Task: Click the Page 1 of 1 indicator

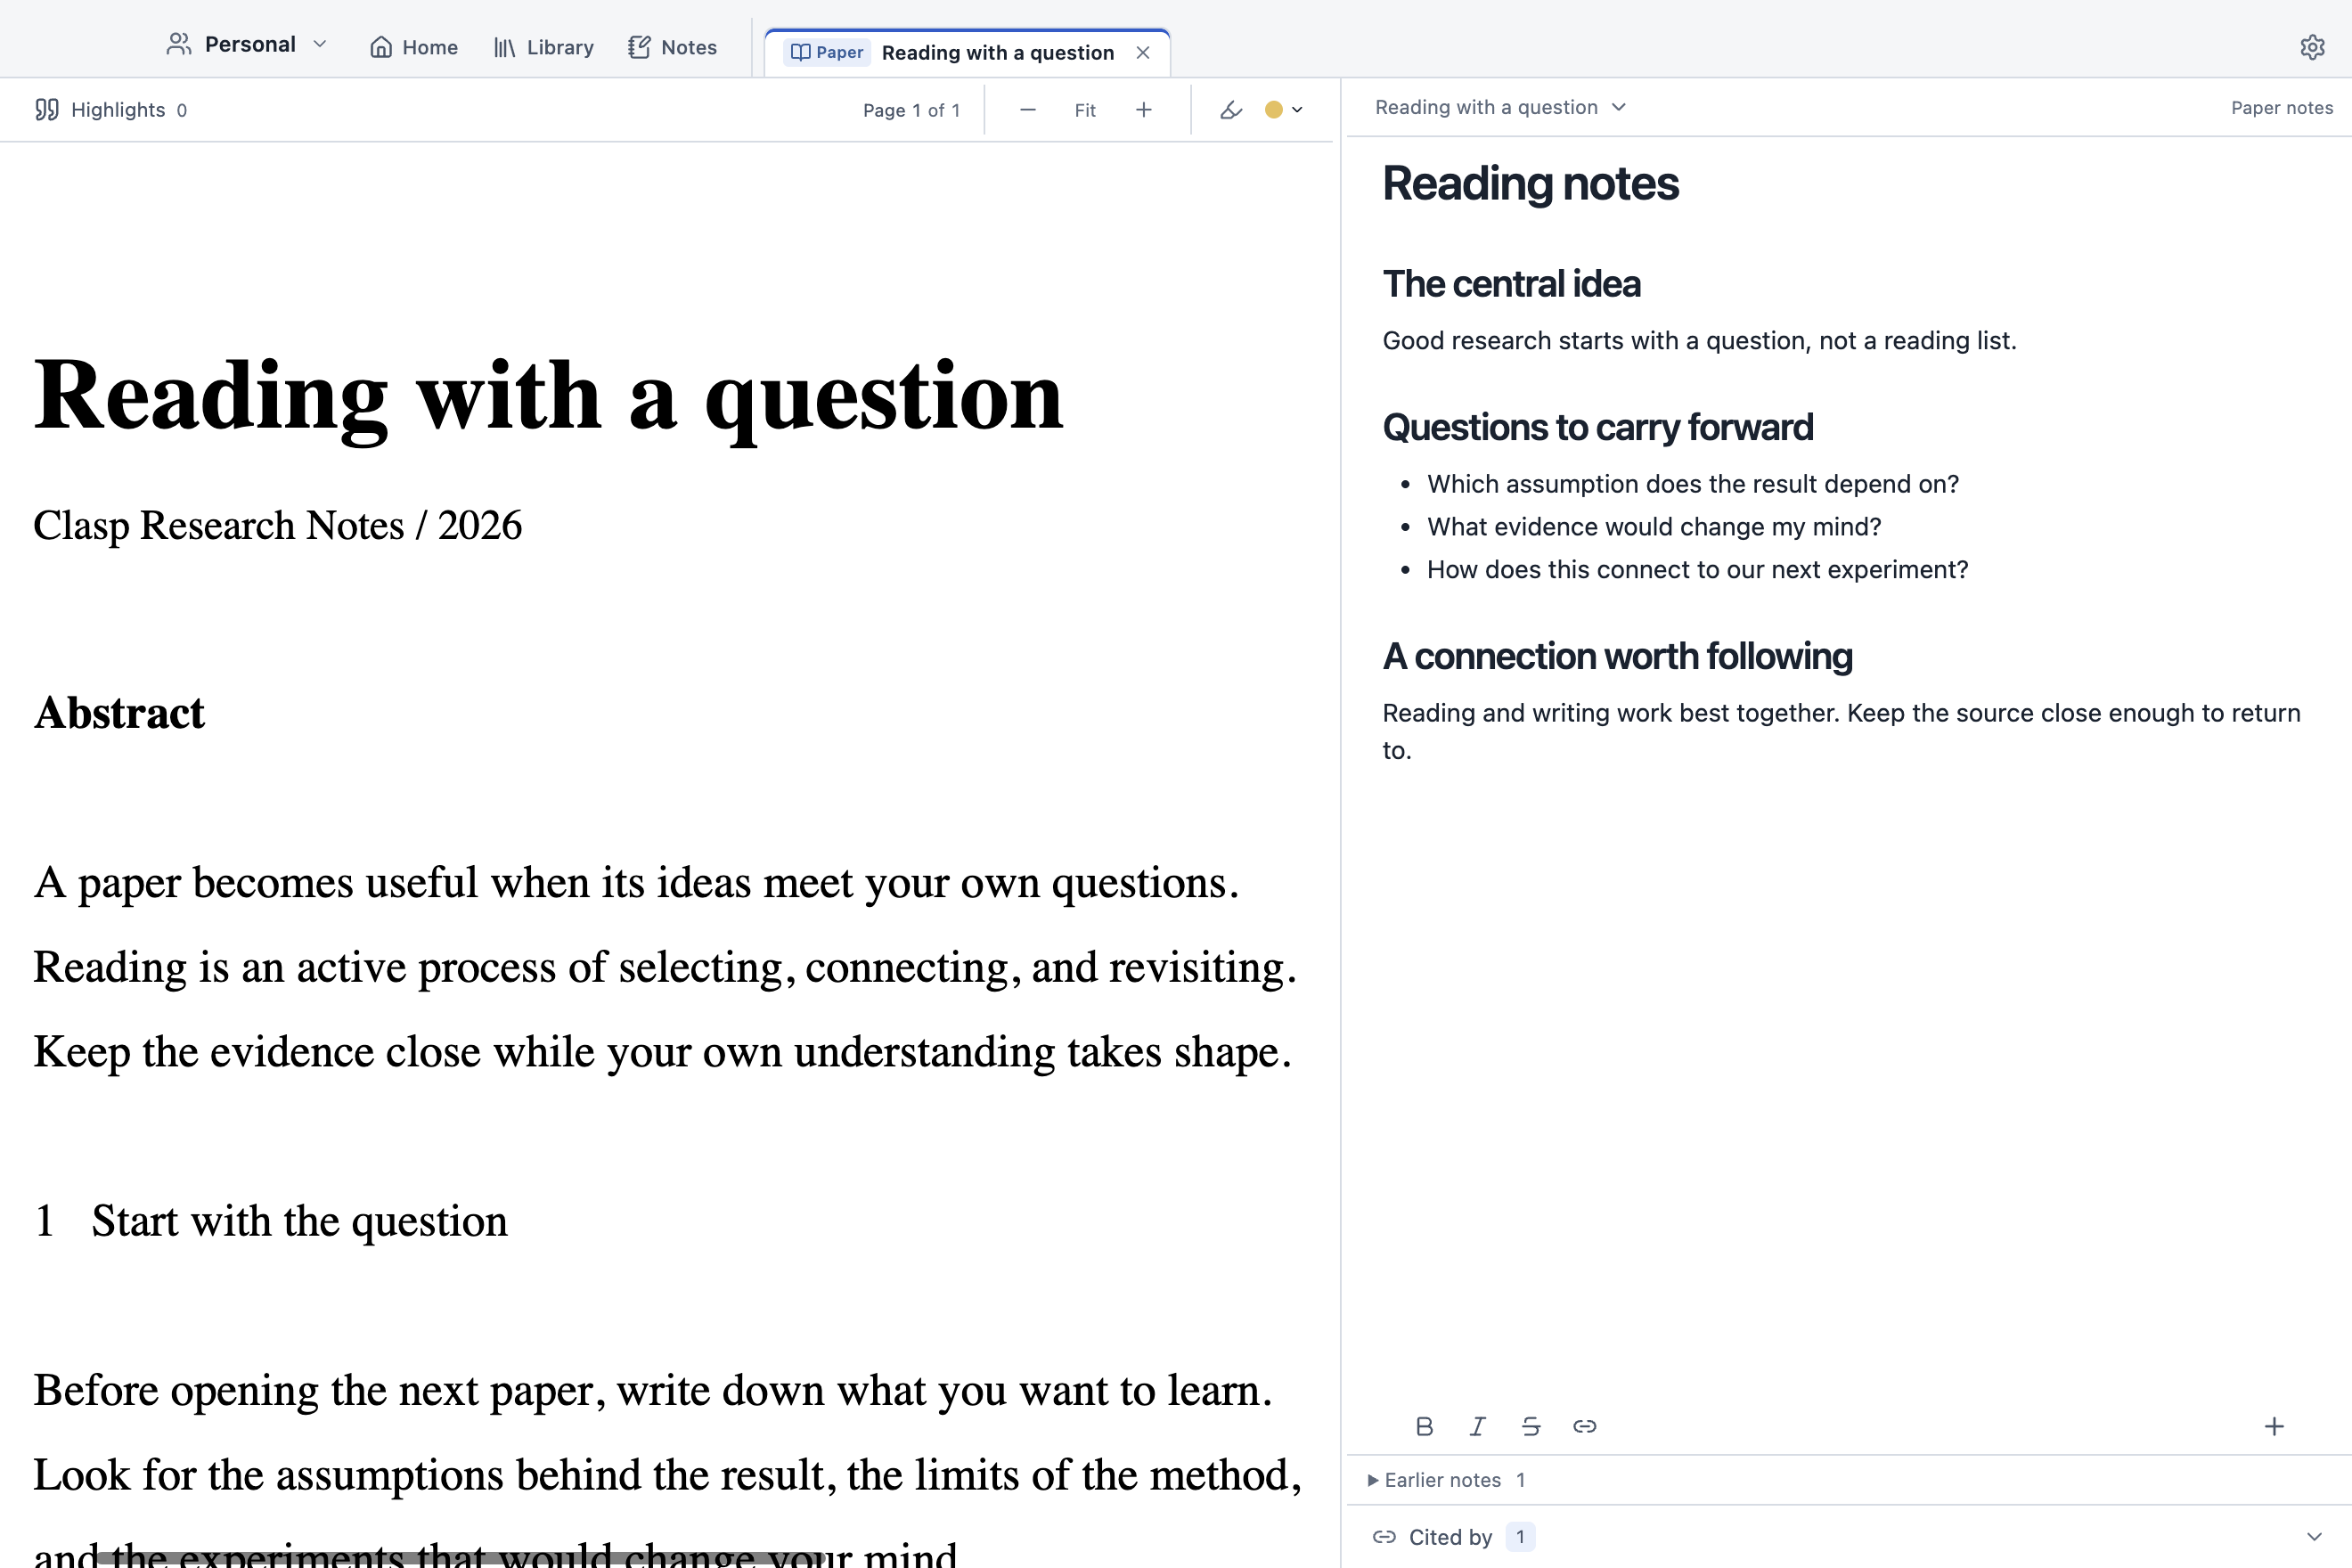Action: click(x=911, y=110)
